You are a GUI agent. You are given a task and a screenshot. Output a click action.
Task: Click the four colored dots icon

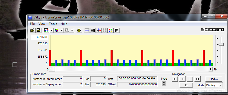tap(110, 30)
